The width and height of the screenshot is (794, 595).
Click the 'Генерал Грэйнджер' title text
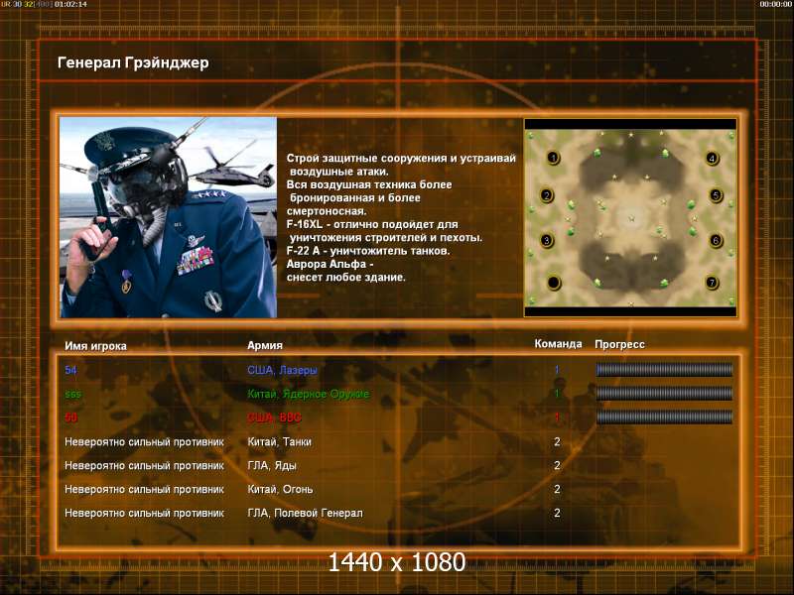pos(133,62)
